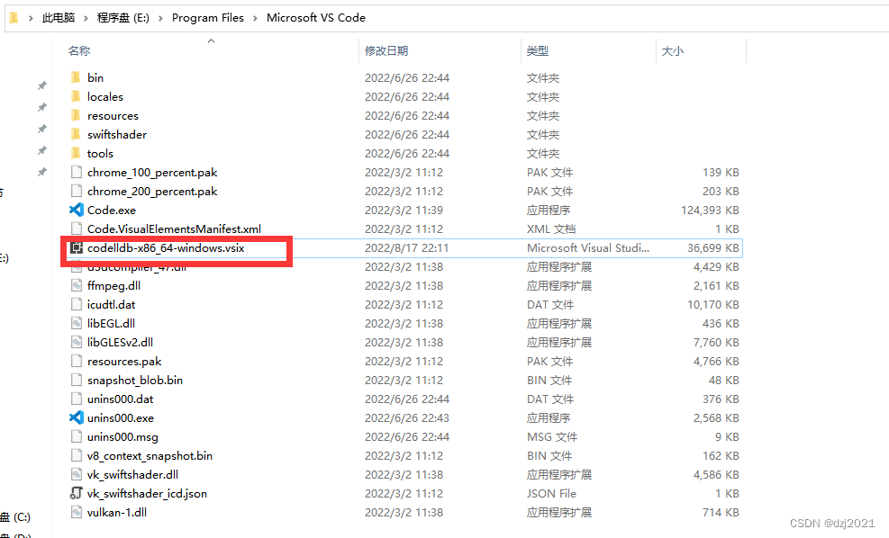
Task: Expand the arrow after 程序盘 (E:) breadcrumb
Action: click(161, 17)
